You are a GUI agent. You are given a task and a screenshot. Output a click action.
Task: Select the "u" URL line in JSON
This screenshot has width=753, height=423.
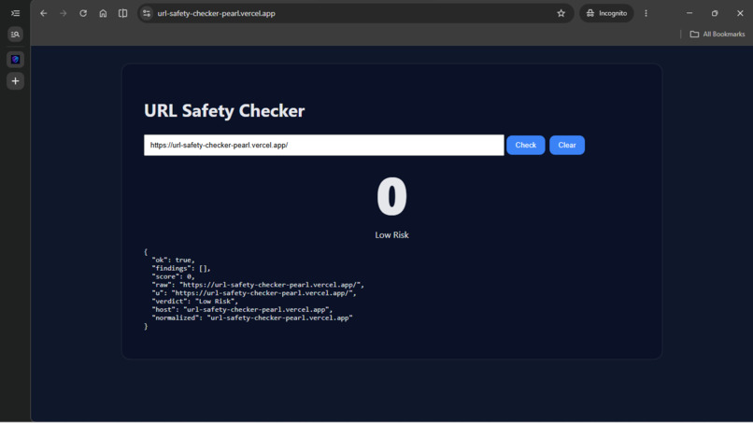point(254,293)
